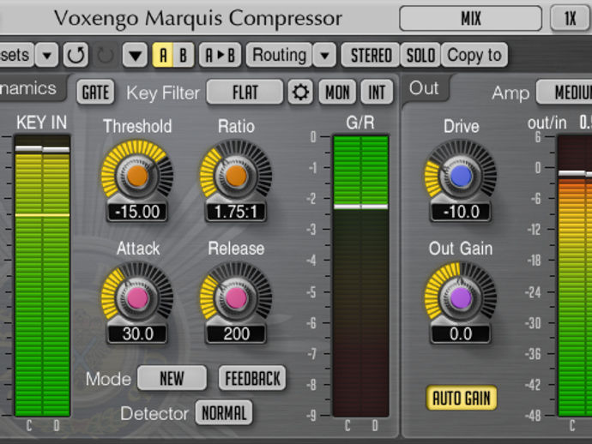Click the Drive value -10.0

(x=461, y=212)
